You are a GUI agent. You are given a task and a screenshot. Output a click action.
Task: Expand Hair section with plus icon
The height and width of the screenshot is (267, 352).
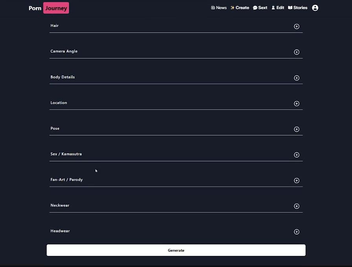click(297, 26)
